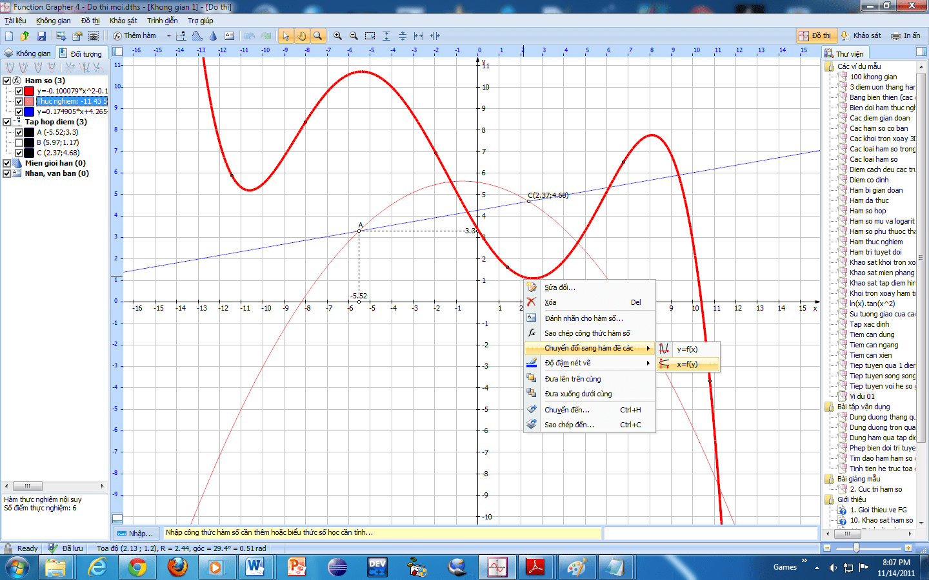The width and height of the screenshot is (929, 580).
Task: Uncheck the Tap hop diem (3) checkbox
Action: pos(7,122)
